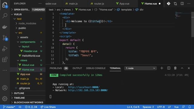
Task: Open About.vue in the file tree
Action: [28, 65]
